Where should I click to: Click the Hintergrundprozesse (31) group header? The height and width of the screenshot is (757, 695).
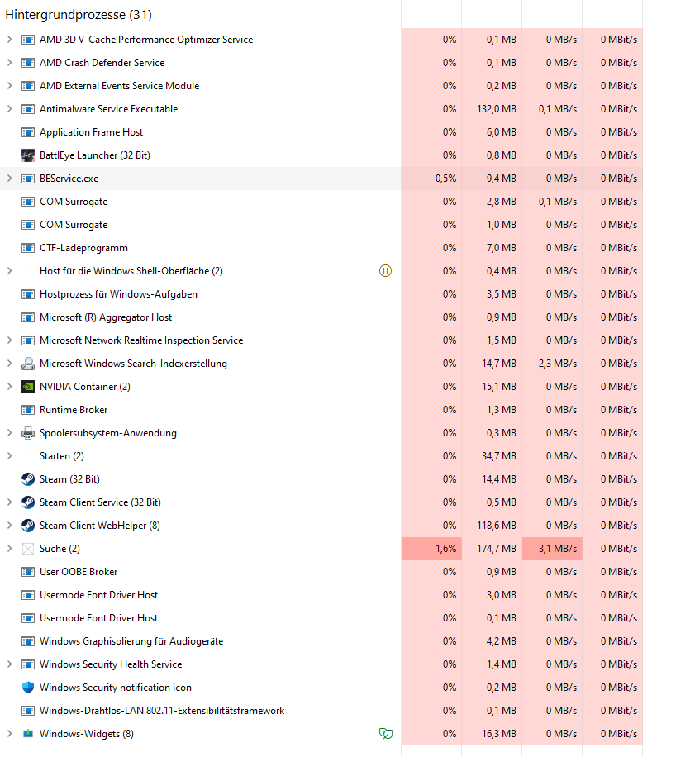79,15
